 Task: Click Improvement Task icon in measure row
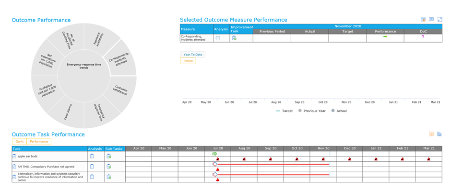click(234, 38)
